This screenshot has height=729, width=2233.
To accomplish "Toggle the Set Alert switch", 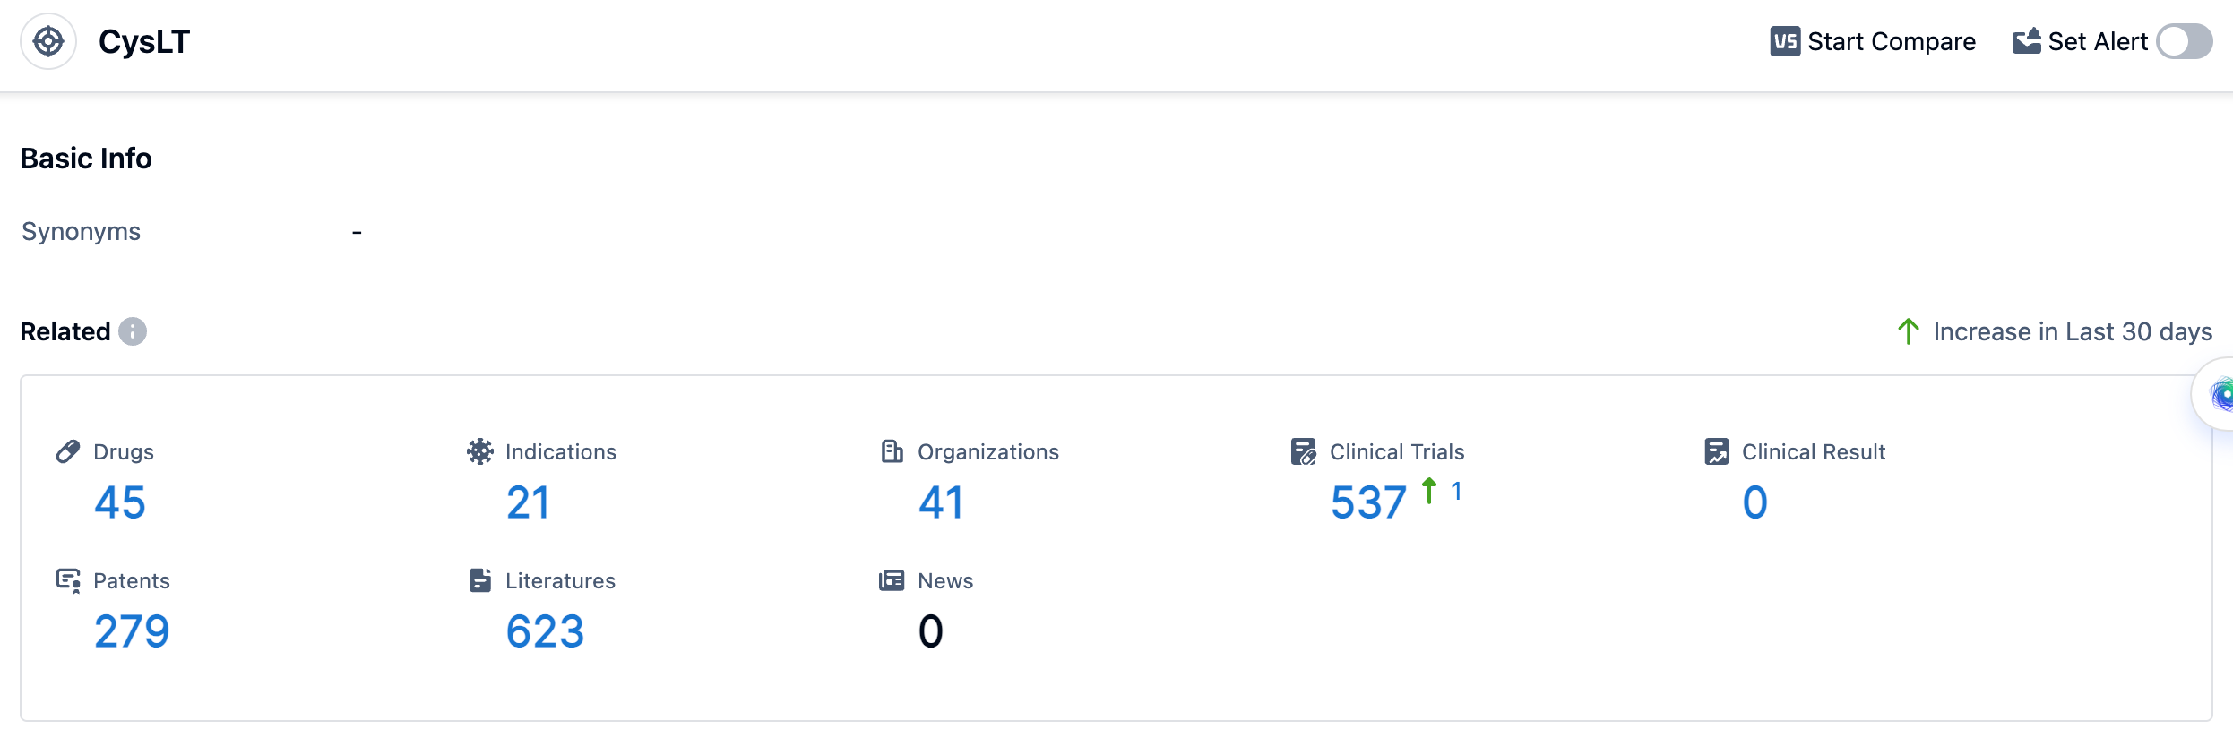I will [x=2184, y=42].
